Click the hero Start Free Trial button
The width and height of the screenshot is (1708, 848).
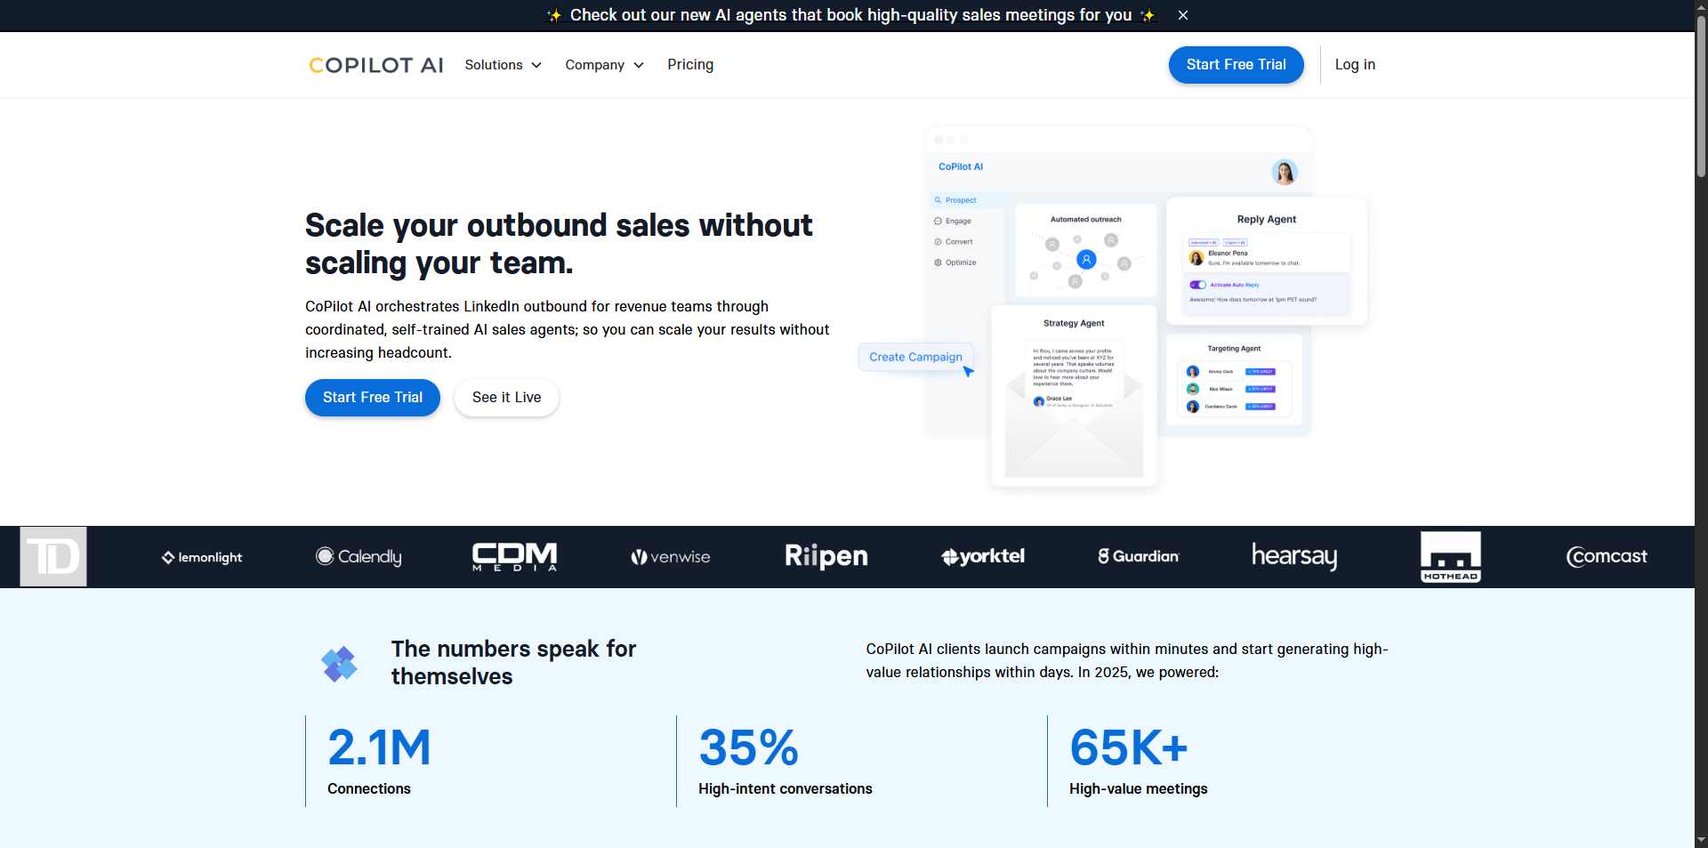(373, 398)
